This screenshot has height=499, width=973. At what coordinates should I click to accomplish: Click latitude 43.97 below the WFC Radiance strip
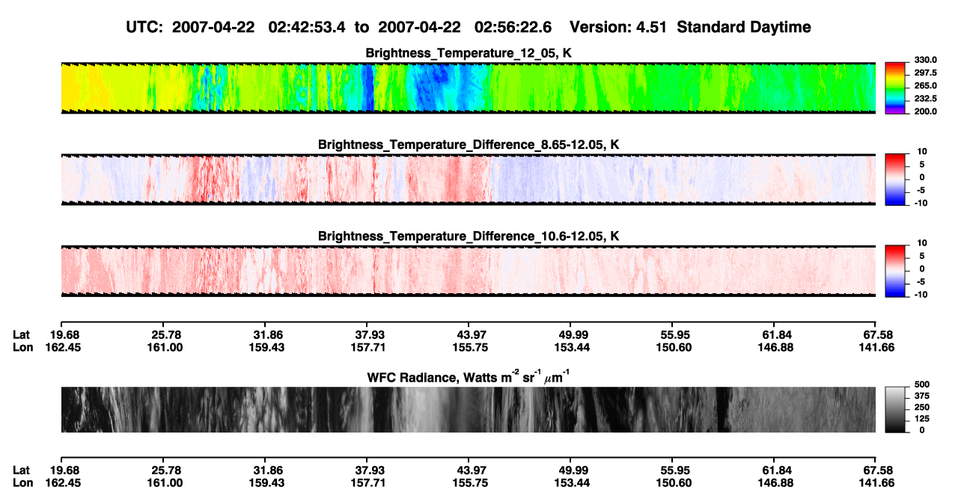pos(470,471)
